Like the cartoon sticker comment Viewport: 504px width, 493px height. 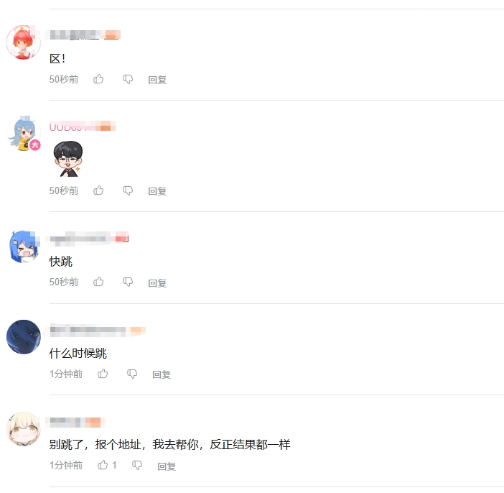pyautogui.click(x=98, y=190)
